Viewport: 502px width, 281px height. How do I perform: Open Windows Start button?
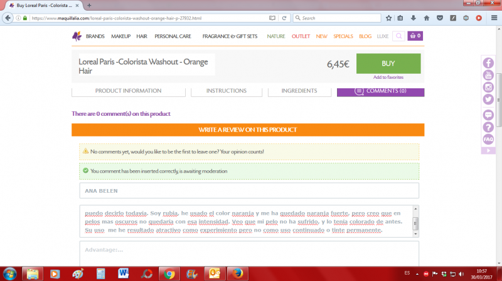10,274
